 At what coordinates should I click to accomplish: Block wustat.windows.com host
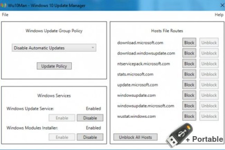189,116
